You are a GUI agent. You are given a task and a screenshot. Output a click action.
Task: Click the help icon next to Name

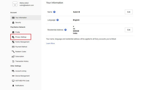point(54,12)
